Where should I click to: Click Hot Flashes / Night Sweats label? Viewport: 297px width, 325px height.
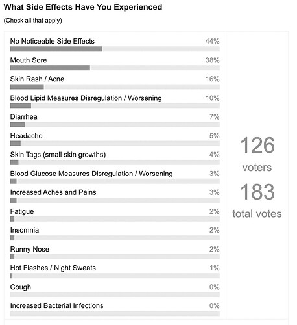(53, 268)
